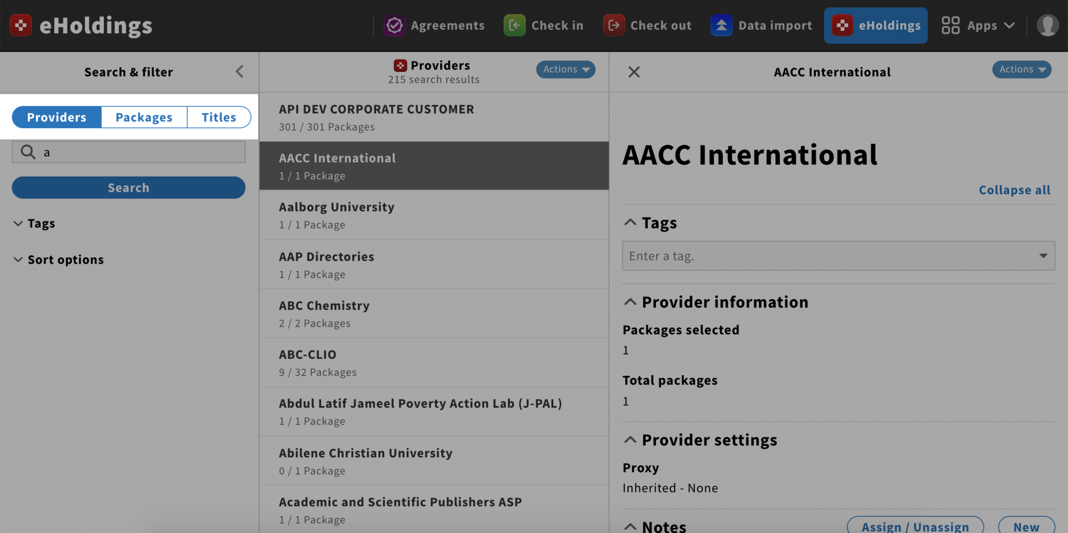
Task: Open the Check in app
Action: point(543,25)
